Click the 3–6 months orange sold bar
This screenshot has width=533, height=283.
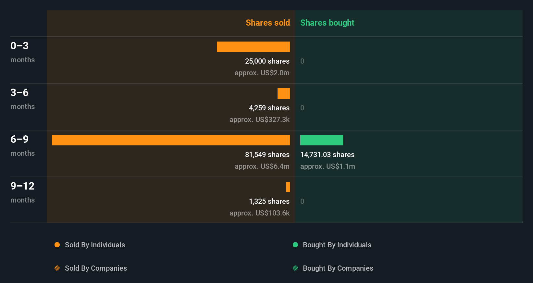coord(284,93)
